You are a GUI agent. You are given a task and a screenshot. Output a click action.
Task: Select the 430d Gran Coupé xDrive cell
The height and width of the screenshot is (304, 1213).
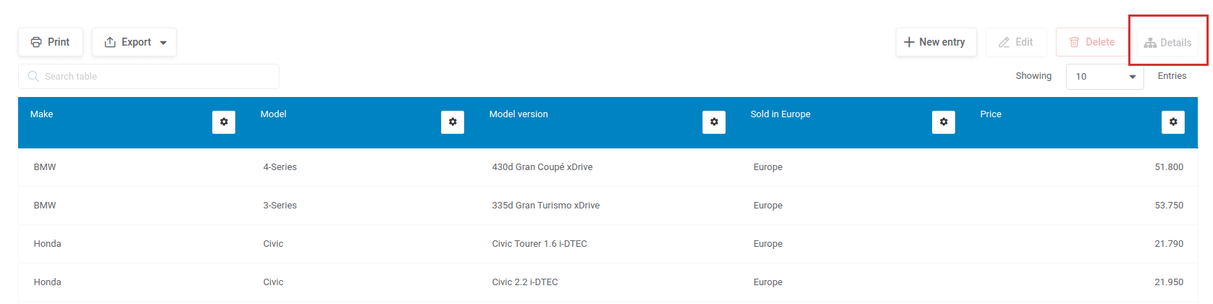point(542,167)
